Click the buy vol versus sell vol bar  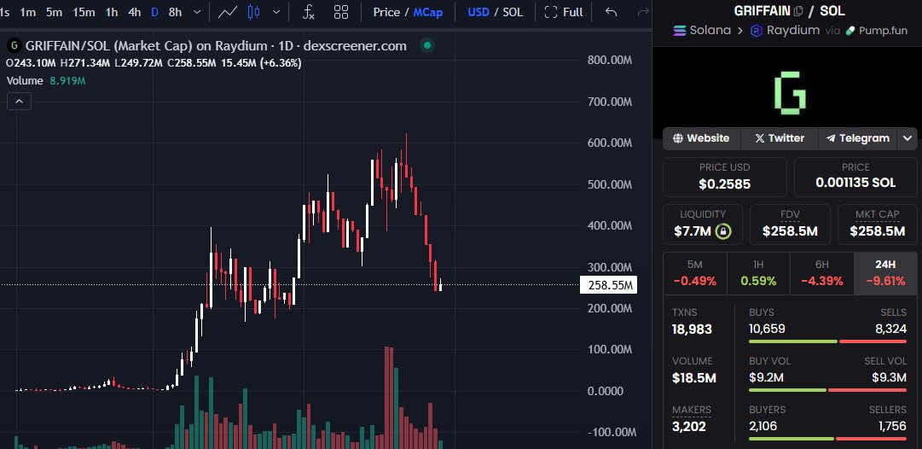[828, 389]
